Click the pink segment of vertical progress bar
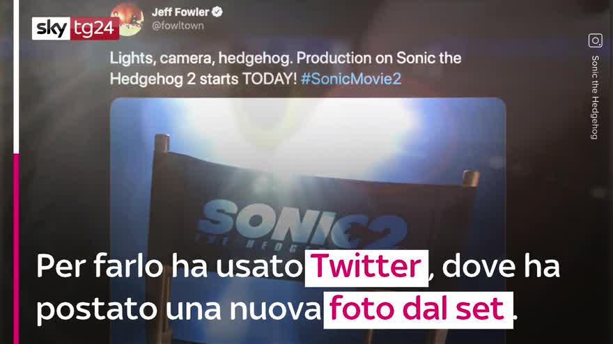The width and height of the screenshot is (613, 344). [16, 249]
